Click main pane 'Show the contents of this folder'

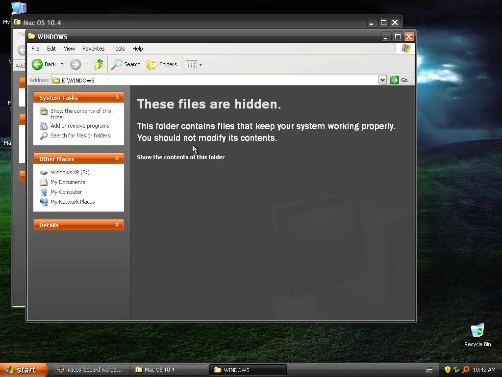(180, 157)
